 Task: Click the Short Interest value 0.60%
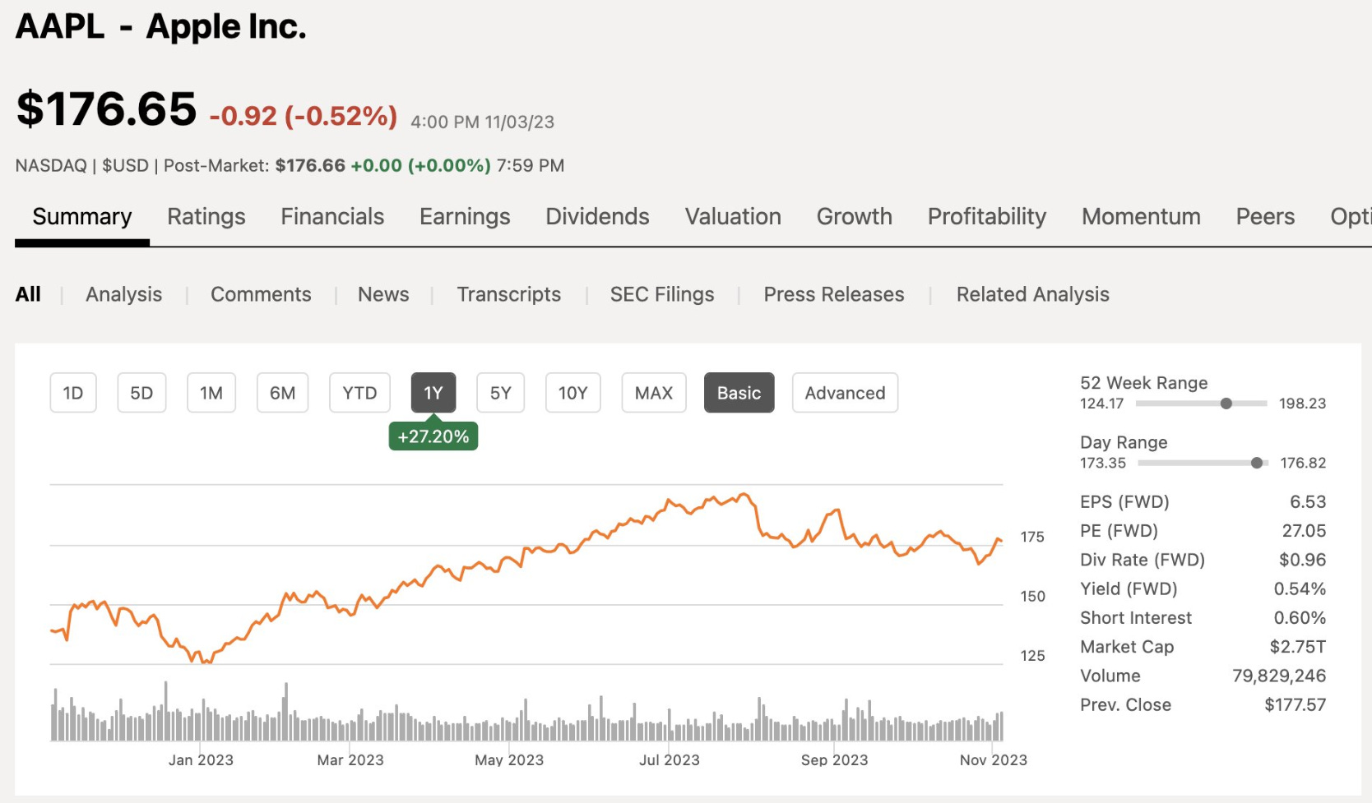1300,617
